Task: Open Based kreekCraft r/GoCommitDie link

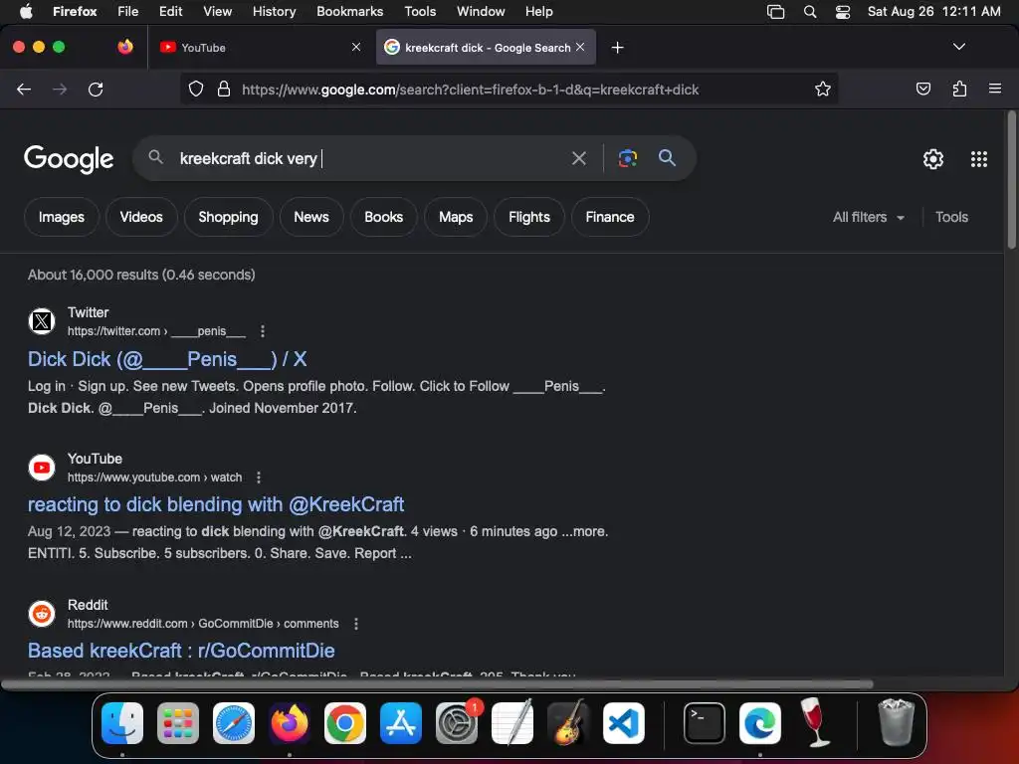Action: click(181, 651)
